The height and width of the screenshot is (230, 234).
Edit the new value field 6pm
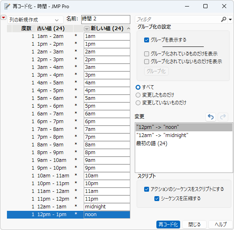click(107, 122)
